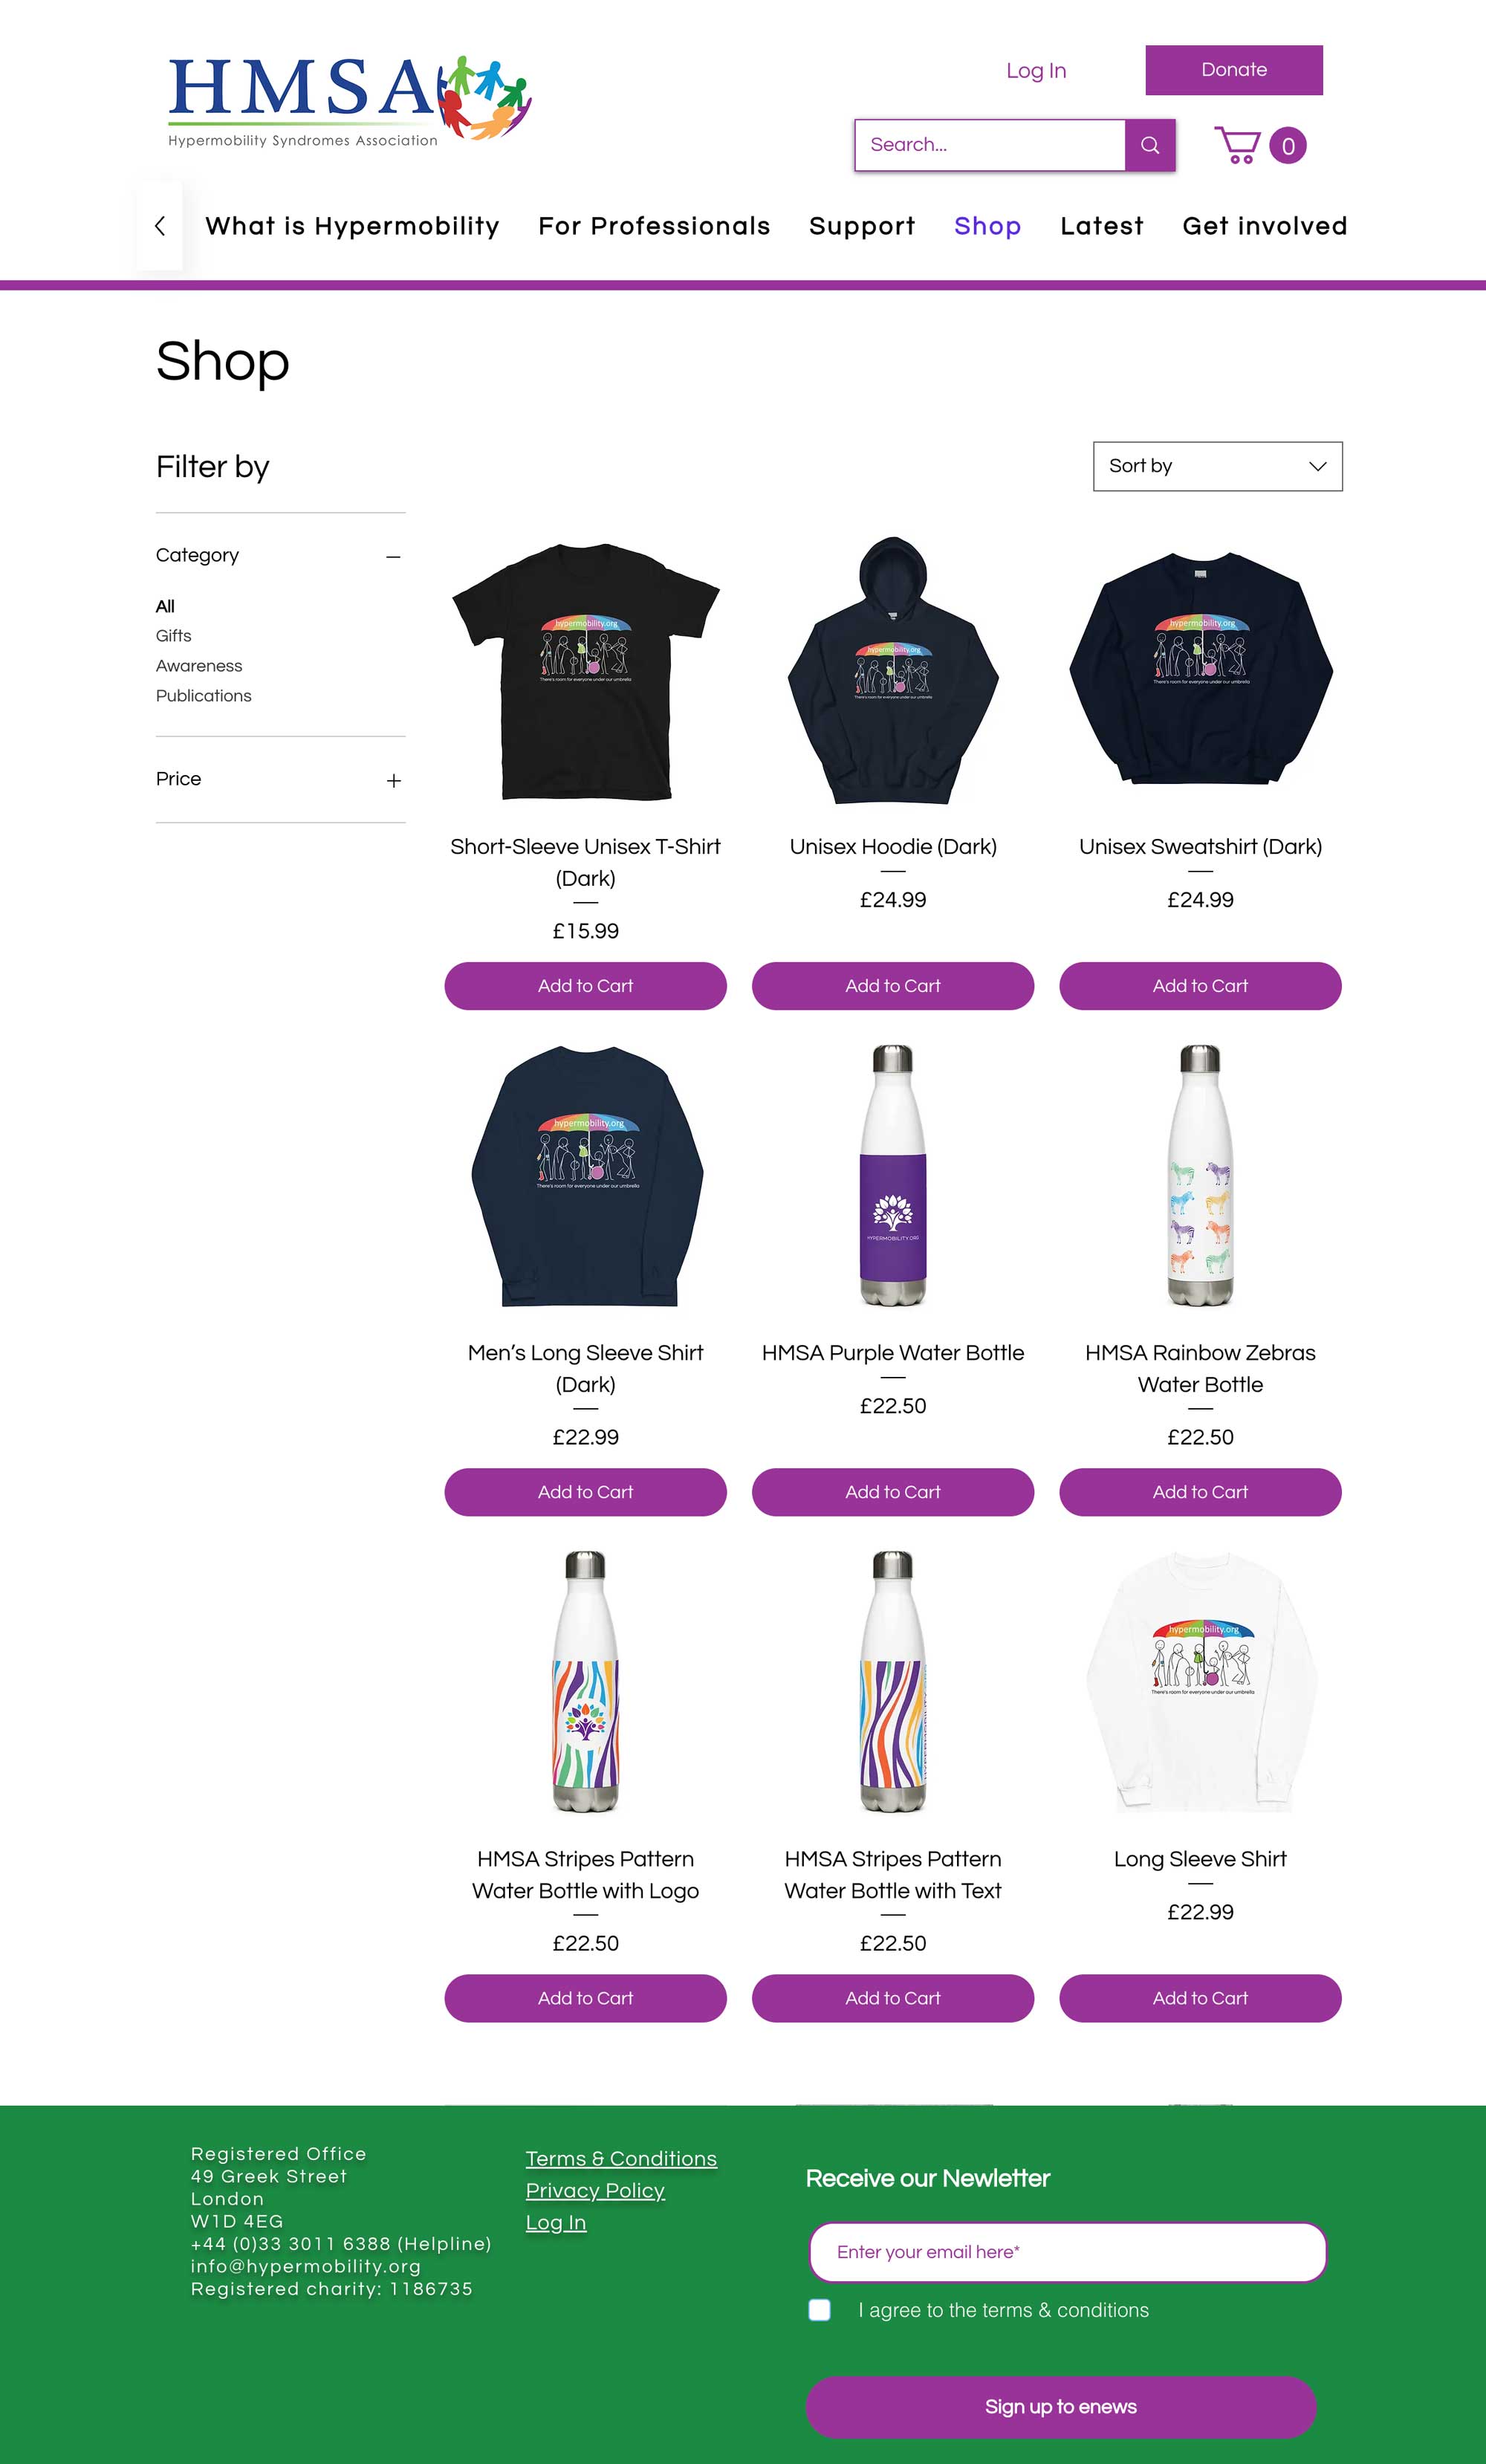Tick the agree to terms checkbox

tap(819, 2310)
